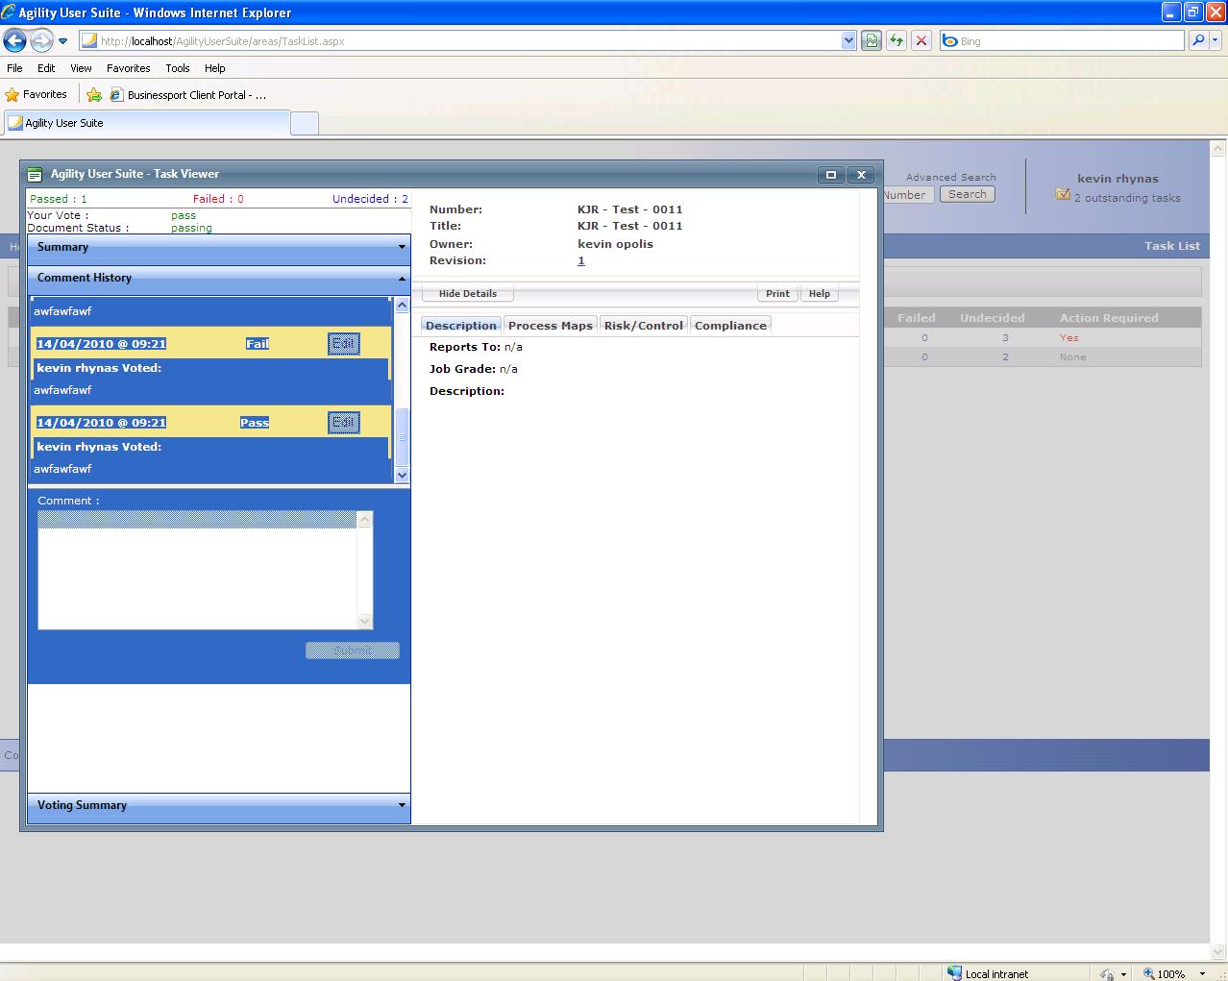
Task: Click the Compatibility View icon
Action: [872, 41]
